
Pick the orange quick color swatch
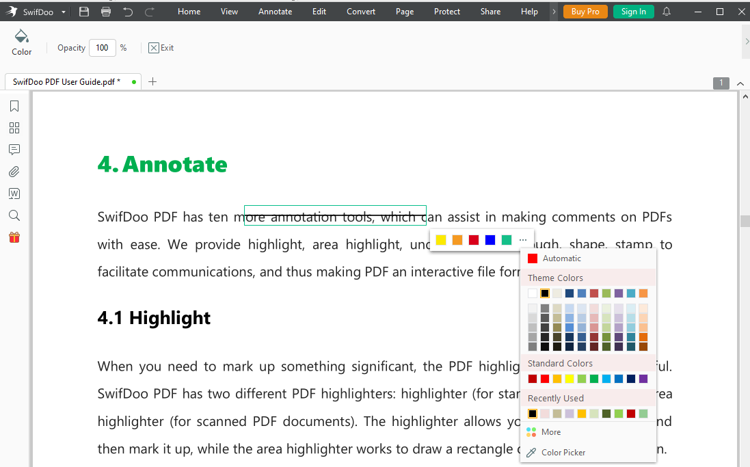coord(457,240)
